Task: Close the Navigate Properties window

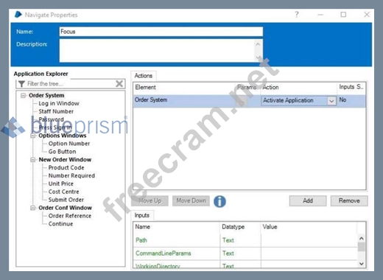Action: (367, 15)
